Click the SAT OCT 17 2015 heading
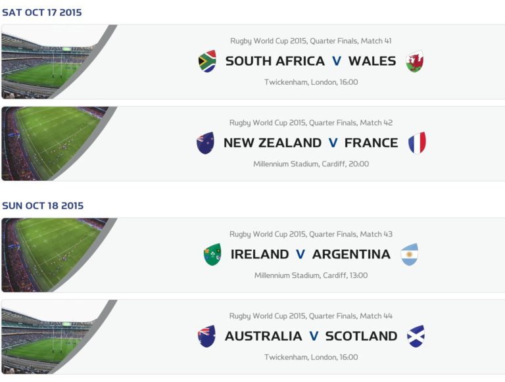Viewport: 505px width, 382px height. click(42, 12)
